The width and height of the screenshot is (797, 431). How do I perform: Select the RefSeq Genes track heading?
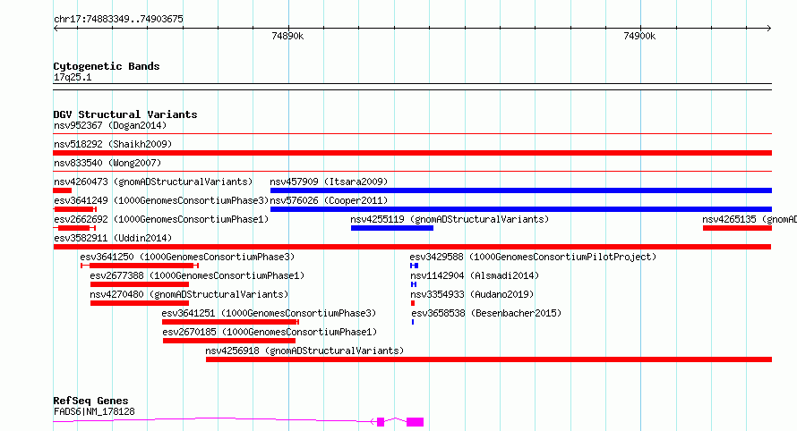(91, 401)
